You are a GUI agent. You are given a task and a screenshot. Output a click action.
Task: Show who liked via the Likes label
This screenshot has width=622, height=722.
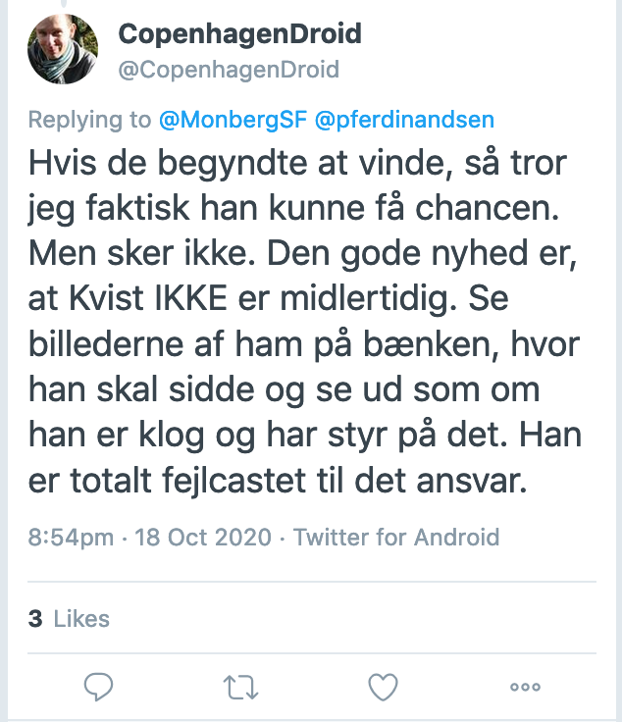coord(81,619)
